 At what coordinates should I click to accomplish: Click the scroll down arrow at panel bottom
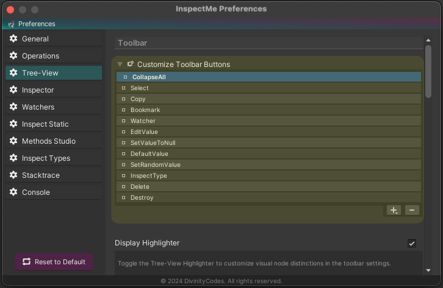pyautogui.click(x=428, y=270)
